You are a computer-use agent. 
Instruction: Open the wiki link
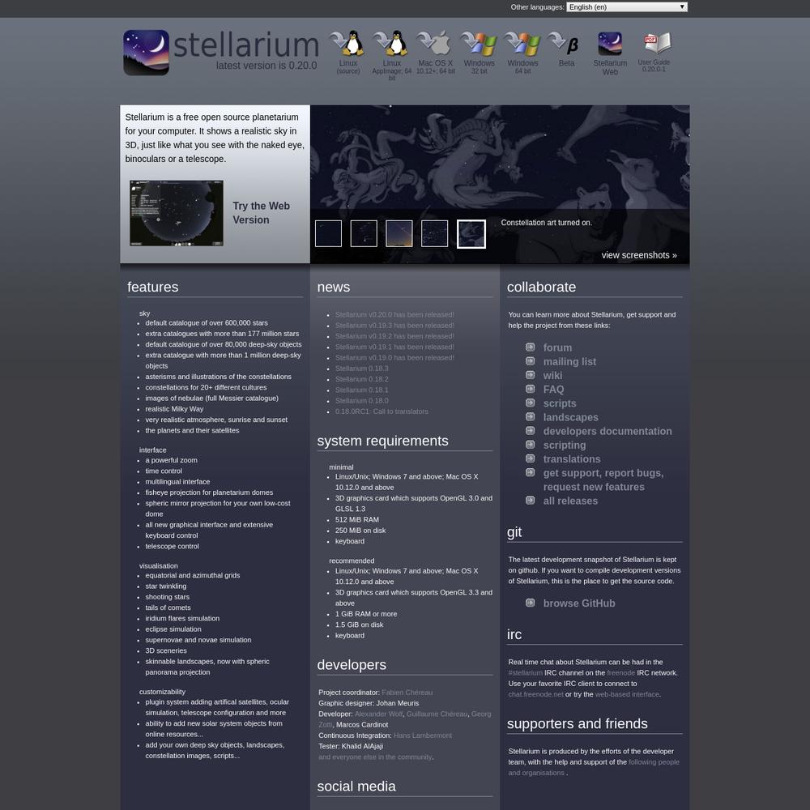(552, 376)
